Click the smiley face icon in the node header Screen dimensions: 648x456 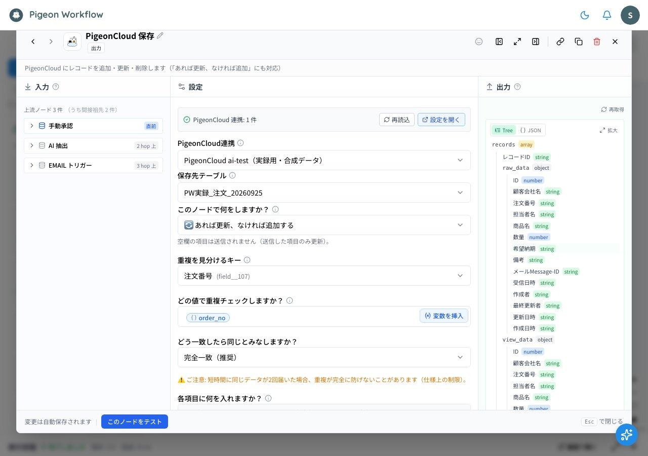[479, 42]
